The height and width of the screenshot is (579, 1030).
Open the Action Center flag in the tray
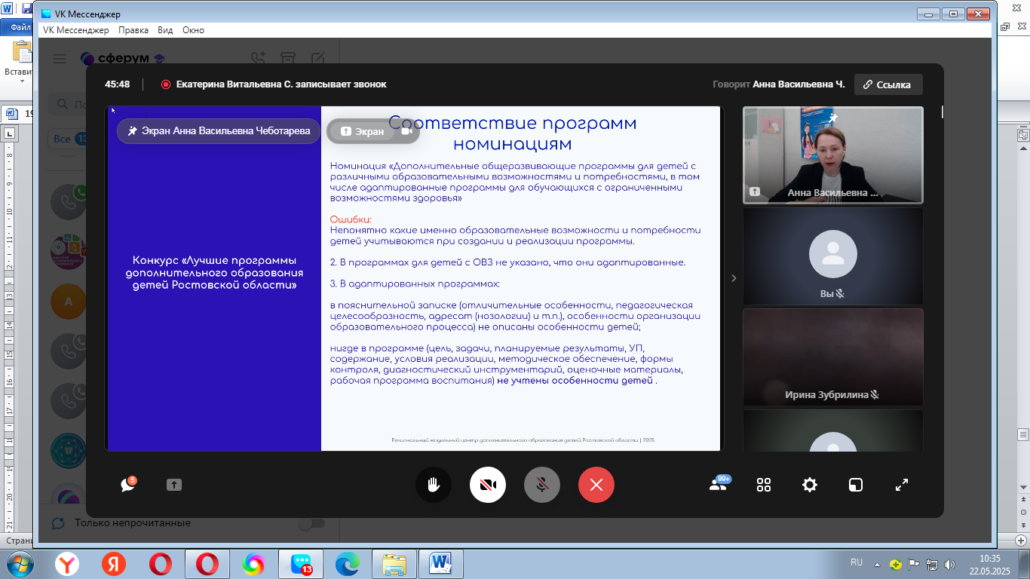click(913, 564)
